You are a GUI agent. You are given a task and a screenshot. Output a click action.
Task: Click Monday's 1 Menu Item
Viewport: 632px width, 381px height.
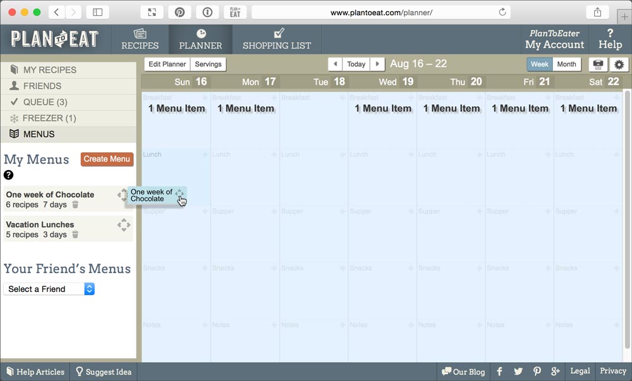(x=246, y=108)
